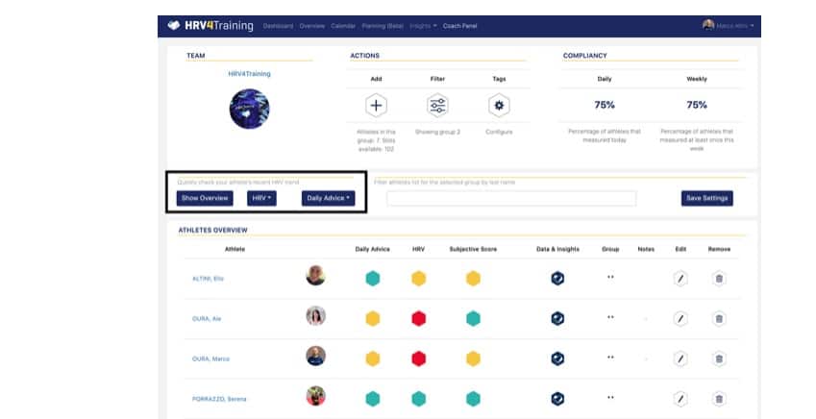816x419 pixels.
Task: Click the Show Overview button
Action: click(x=205, y=198)
